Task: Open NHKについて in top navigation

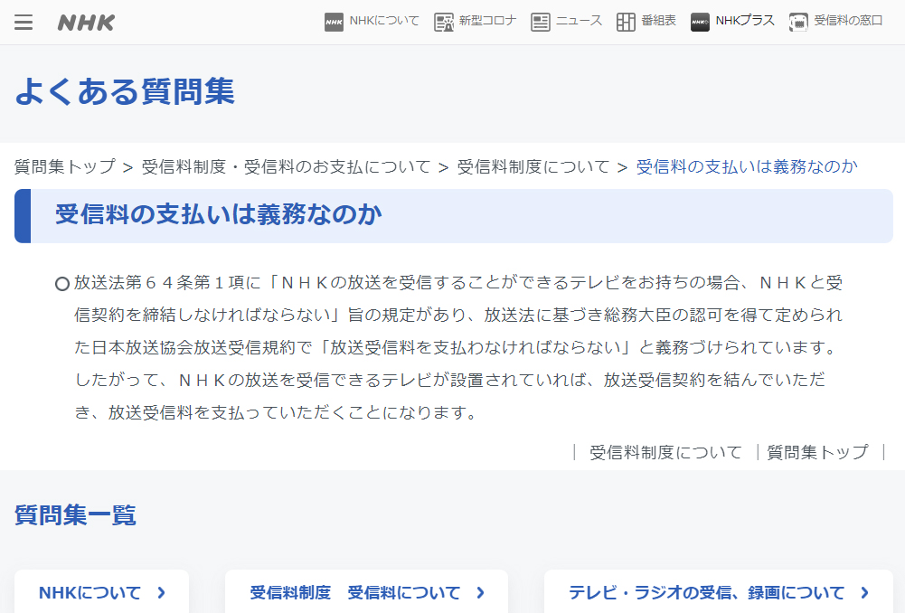Action: [x=384, y=21]
